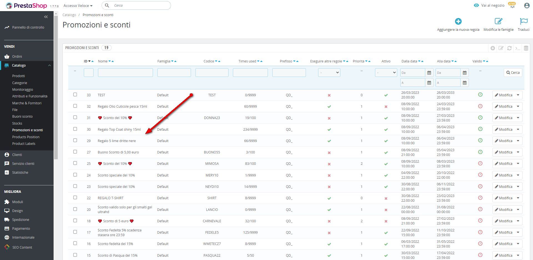This screenshot has height=260, width=533.
Task: Open the user profile avatar icon
Action: pyautogui.click(x=527, y=6)
